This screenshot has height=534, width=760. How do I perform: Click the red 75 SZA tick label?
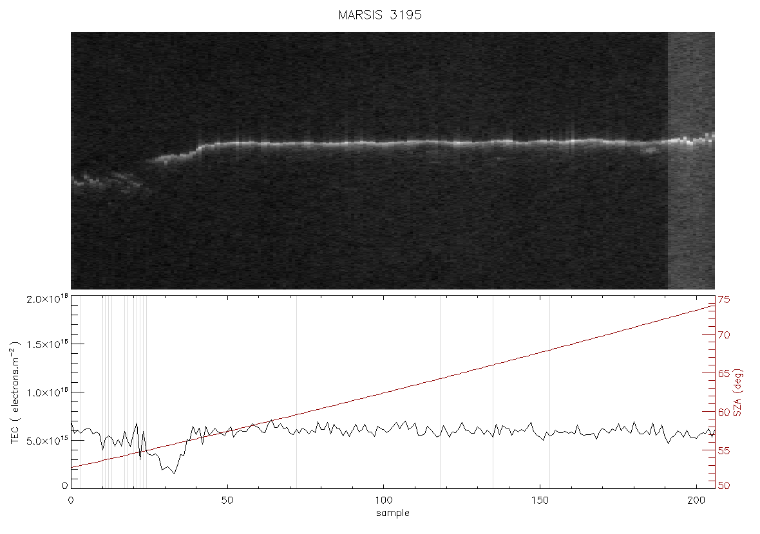pos(724,300)
